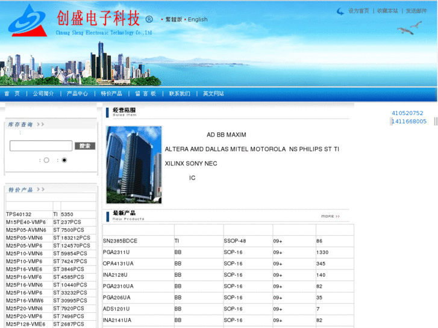This screenshot has width=438, height=328.
Task: Click the blue and red company logo
Action: coord(28,21)
